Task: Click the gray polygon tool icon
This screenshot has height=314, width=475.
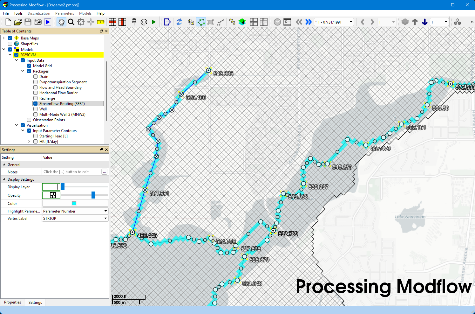Action: (211, 22)
